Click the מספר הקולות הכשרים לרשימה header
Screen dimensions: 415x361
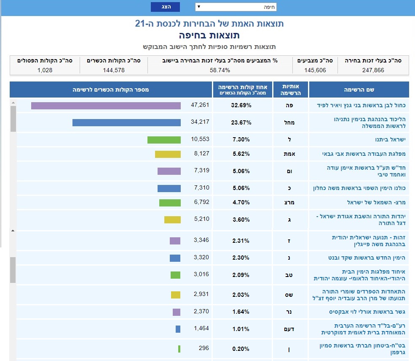pos(111,90)
